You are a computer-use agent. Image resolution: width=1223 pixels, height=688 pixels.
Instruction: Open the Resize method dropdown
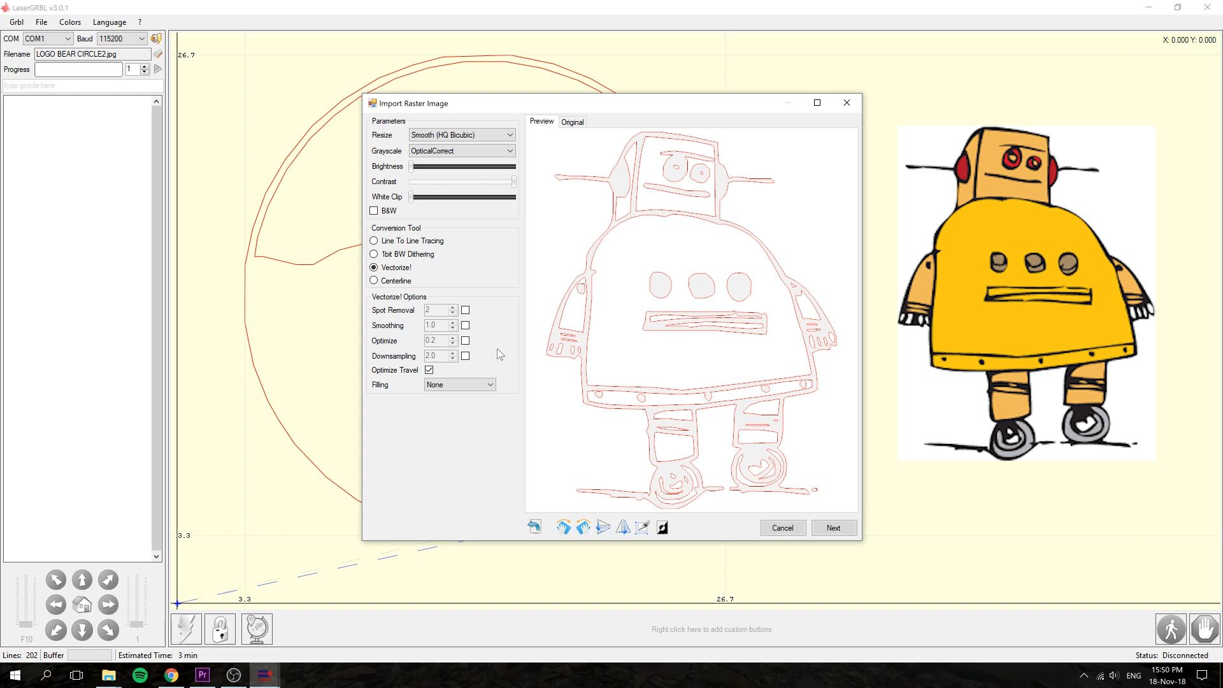point(462,135)
